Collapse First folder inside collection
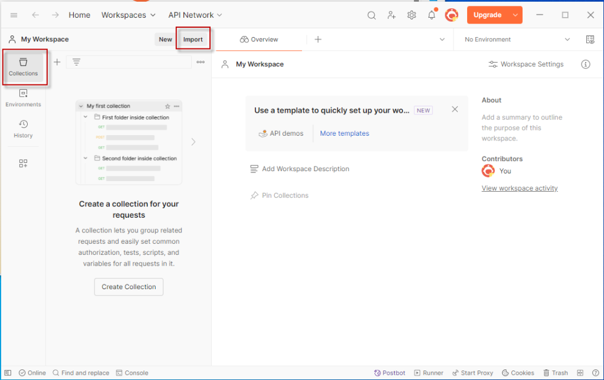The width and height of the screenshot is (604, 380). coord(86,117)
